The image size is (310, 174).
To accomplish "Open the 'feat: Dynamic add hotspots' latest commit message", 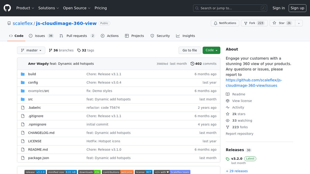I will pyautogui.click(x=72, y=64).
